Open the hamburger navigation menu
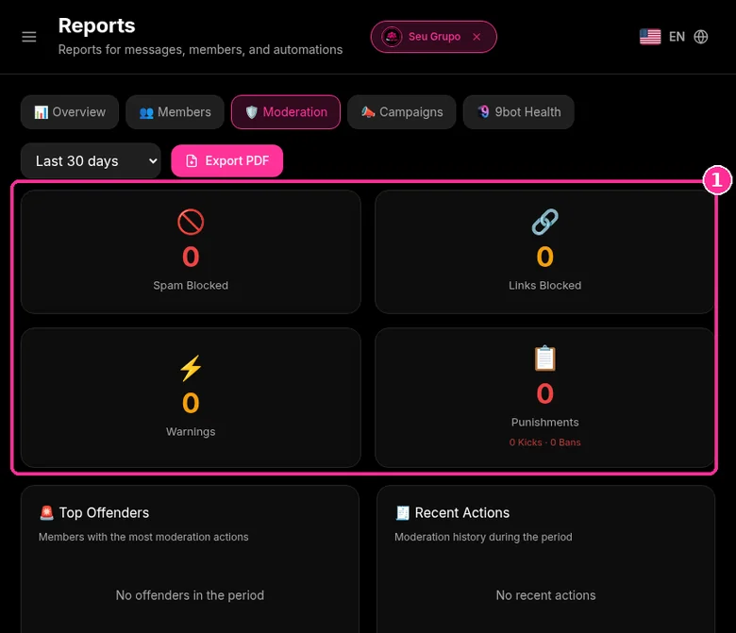Viewport: 736px width, 633px height. tap(29, 37)
